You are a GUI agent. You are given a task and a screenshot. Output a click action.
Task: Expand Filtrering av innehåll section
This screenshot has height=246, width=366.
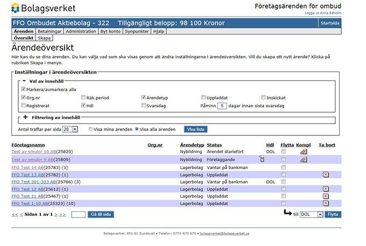click(25, 117)
